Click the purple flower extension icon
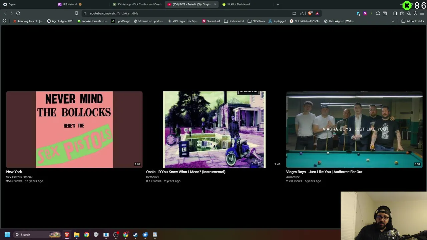 [365, 13]
